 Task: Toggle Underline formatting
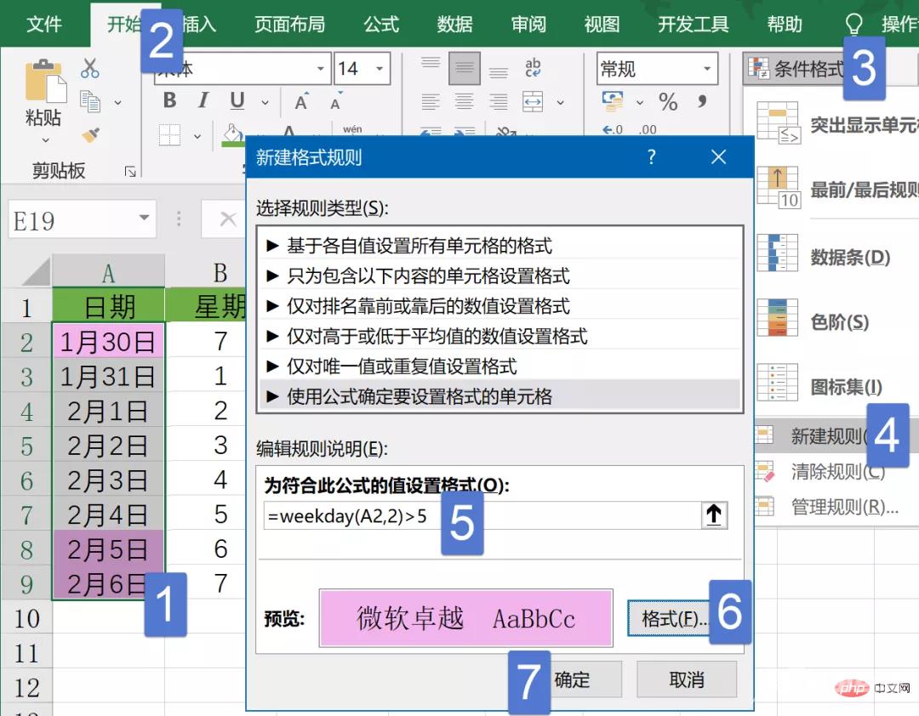(237, 101)
